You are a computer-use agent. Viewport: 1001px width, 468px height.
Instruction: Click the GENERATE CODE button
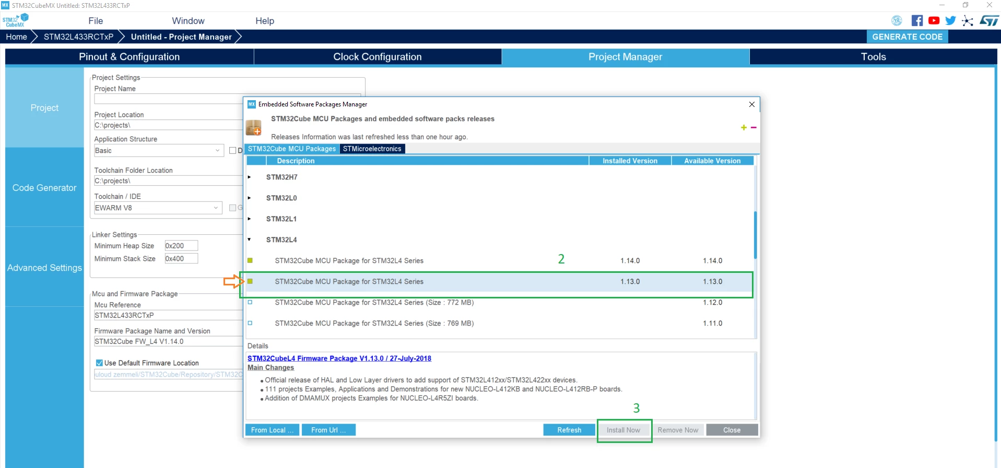pyautogui.click(x=908, y=37)
